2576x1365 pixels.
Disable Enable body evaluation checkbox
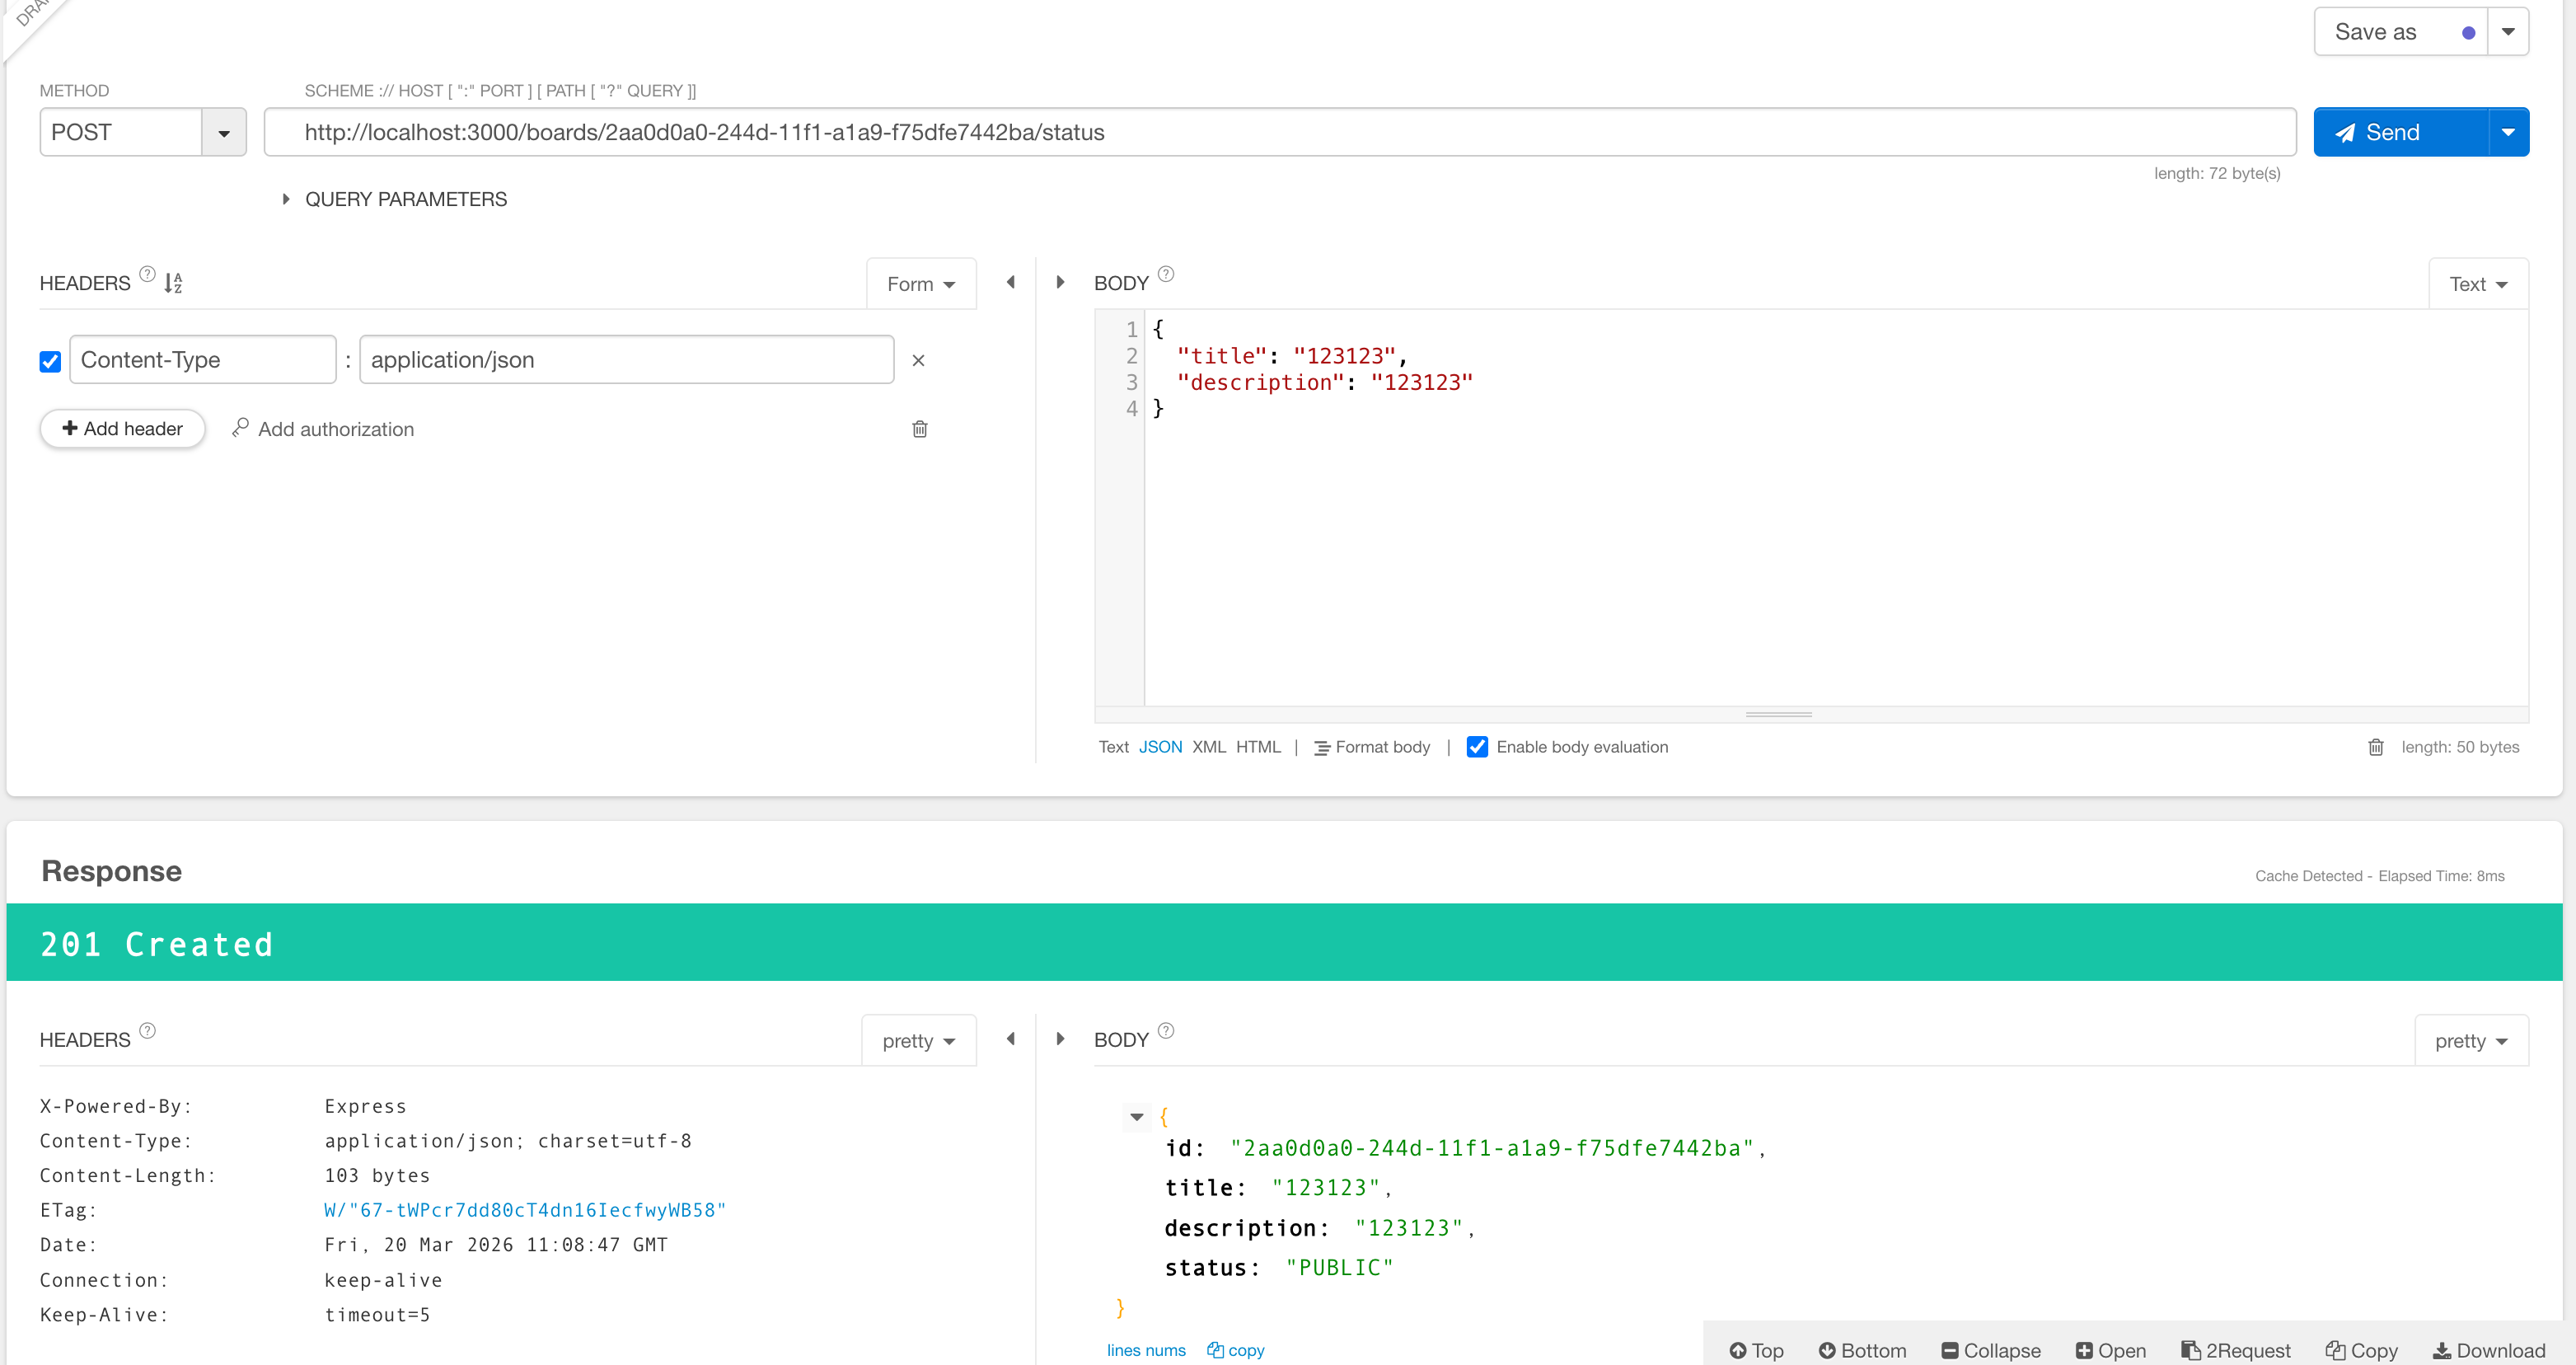1476,747
